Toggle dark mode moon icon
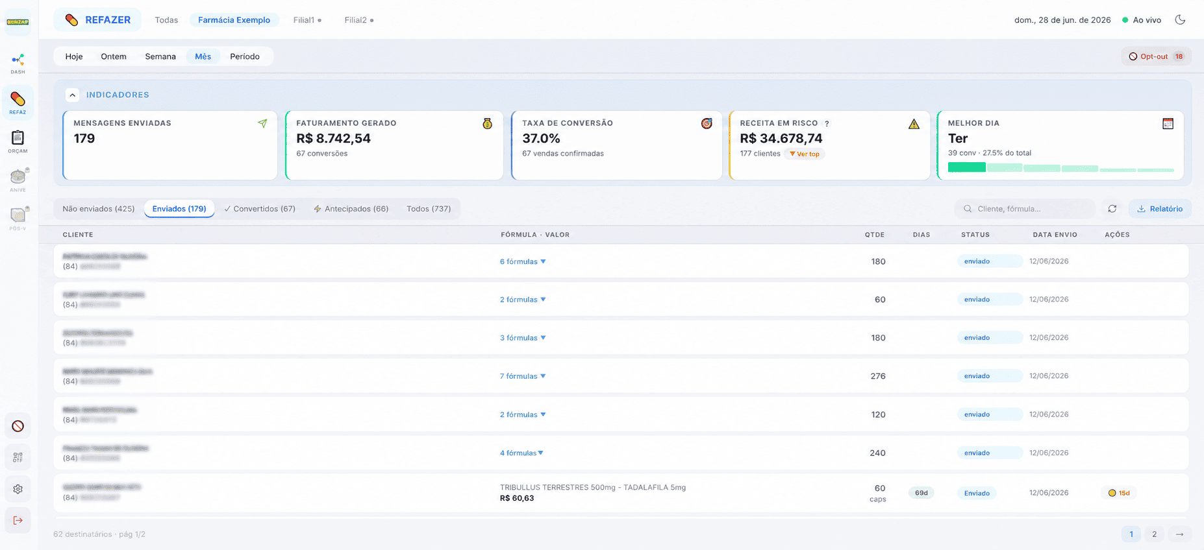The width and height of the screenshot is (1204, 550). tap(1180, 20)
